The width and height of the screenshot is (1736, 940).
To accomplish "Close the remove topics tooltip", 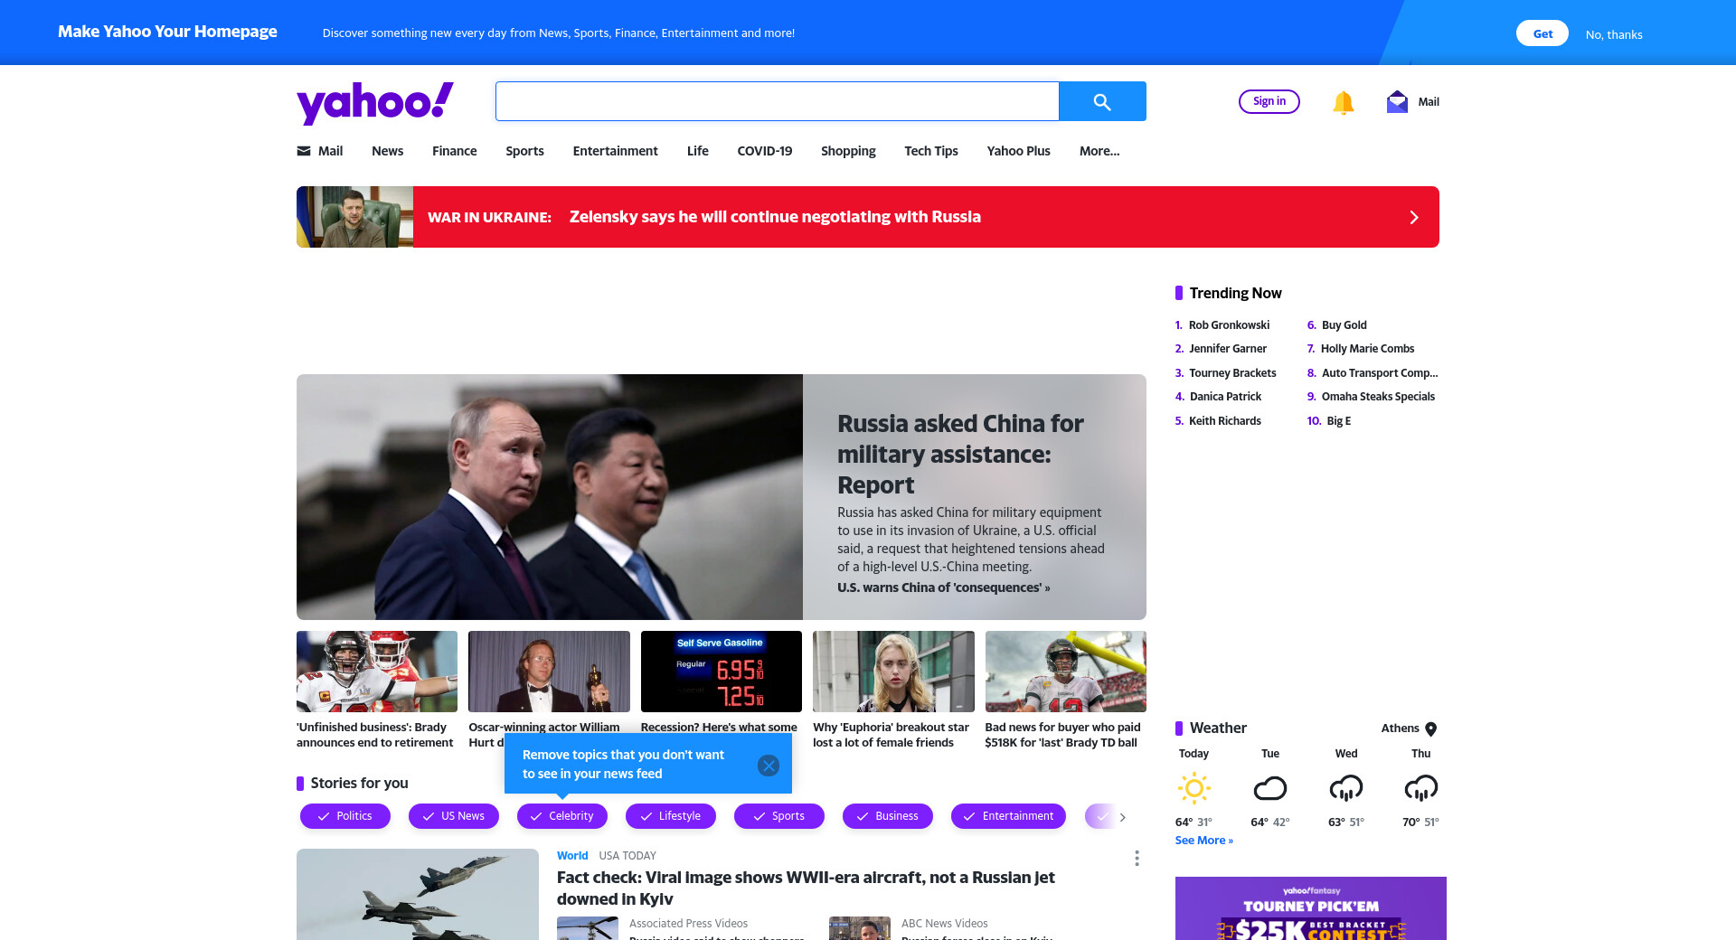I will (769, 766).
